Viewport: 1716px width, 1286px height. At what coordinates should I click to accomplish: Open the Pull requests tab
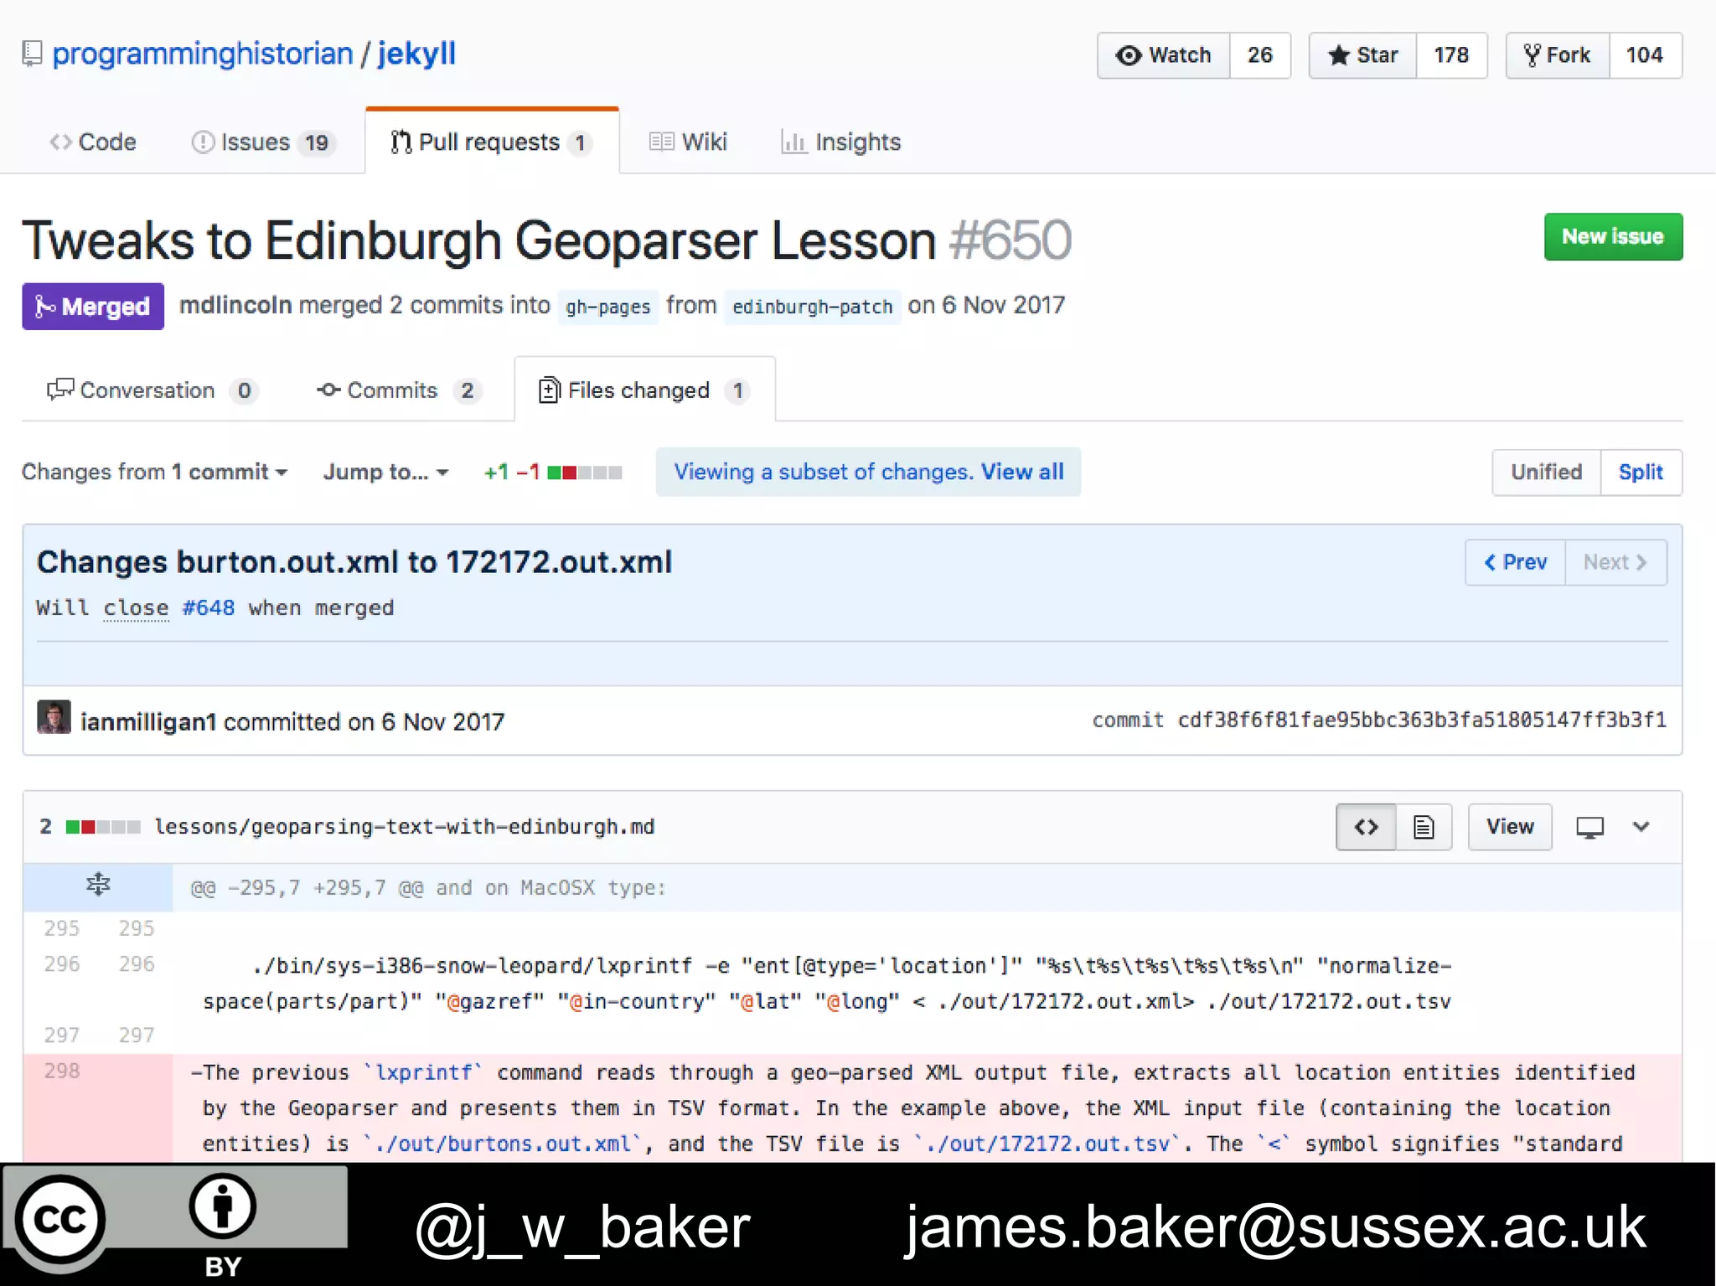[492, 142]
